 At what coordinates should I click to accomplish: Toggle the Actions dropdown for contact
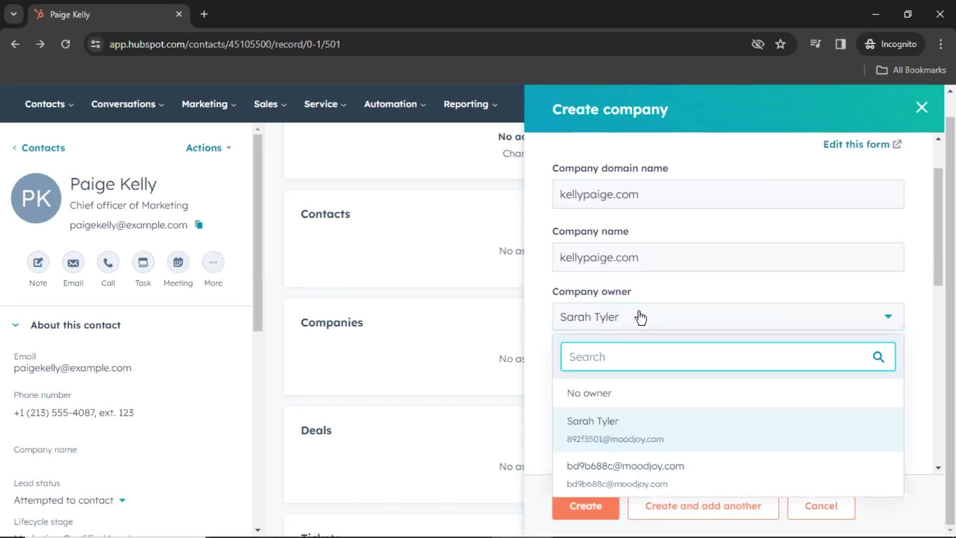pyautogui.click(x=209, y=148)
